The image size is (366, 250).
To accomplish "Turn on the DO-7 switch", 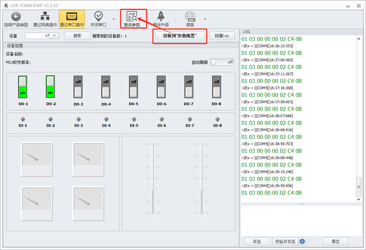I will point(189,87).
